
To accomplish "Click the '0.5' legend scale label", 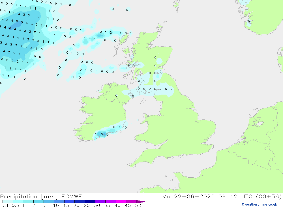I will point(15,205).
